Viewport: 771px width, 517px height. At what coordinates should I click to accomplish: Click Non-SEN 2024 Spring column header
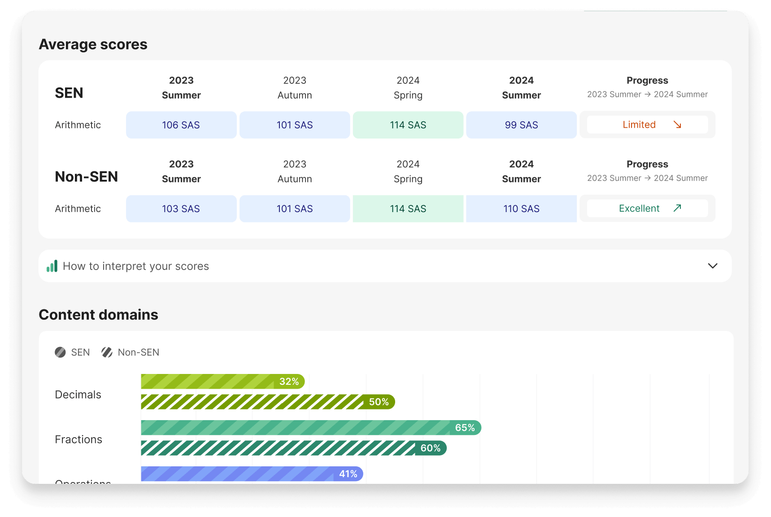(408, 172)
